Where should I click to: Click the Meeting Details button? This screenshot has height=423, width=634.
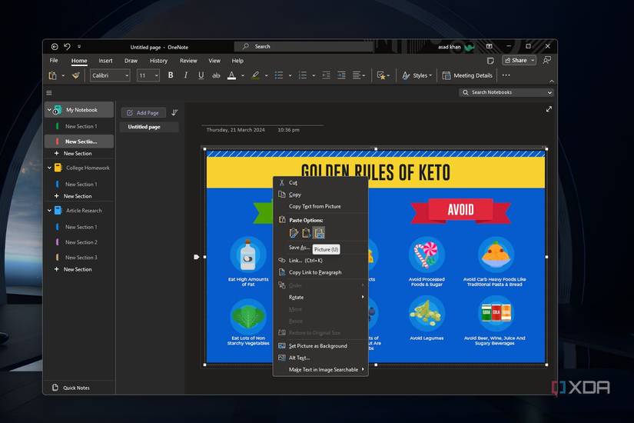[x=467, y=75]
